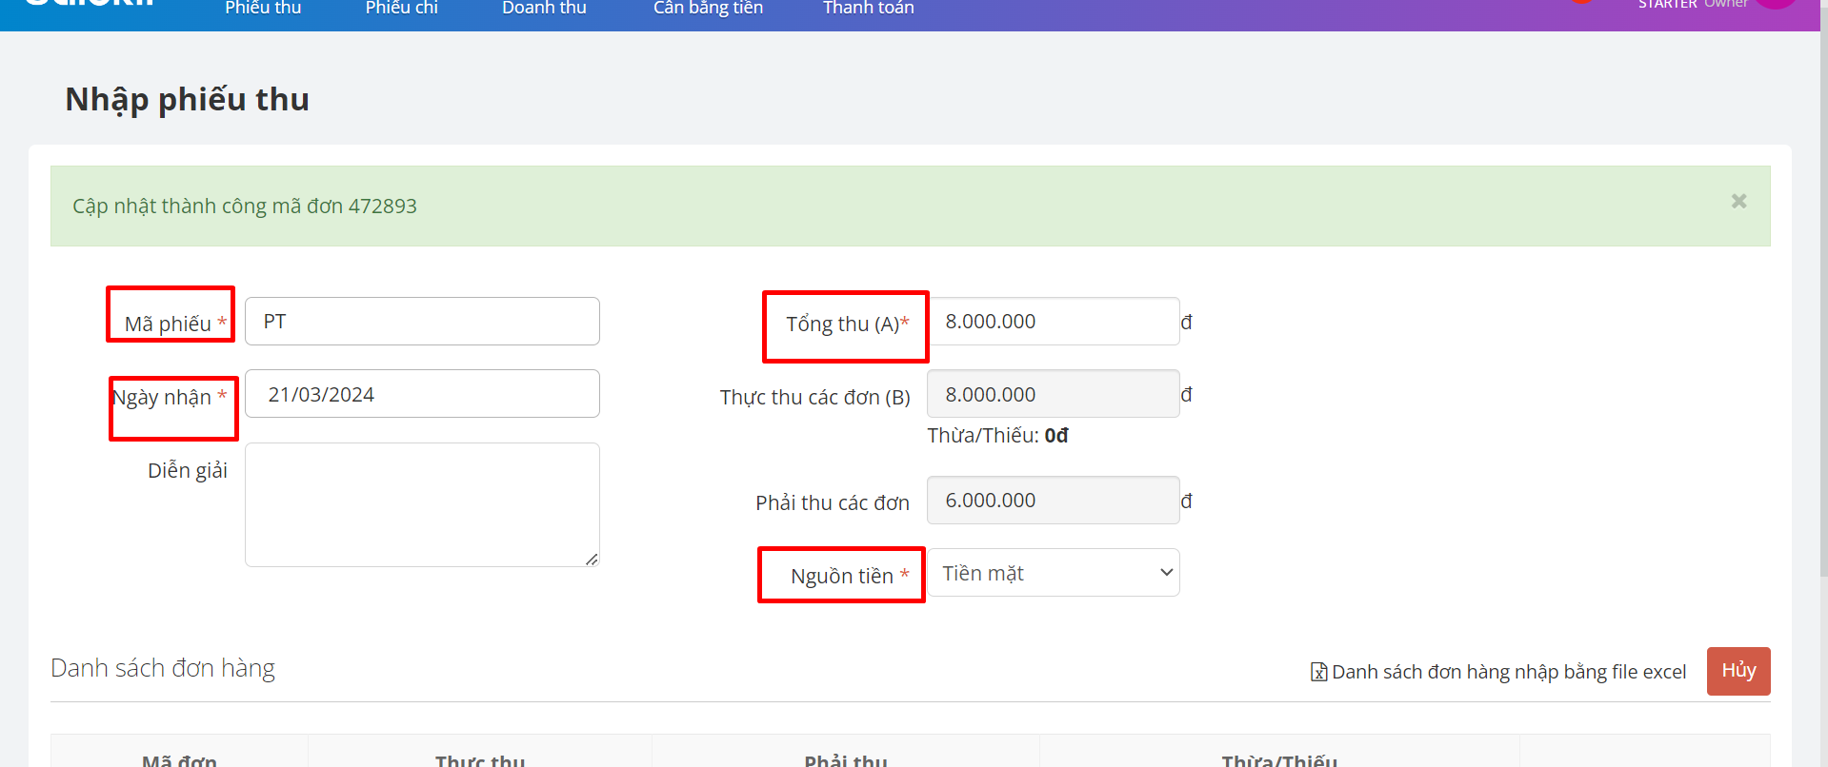Screen dimensions: 1828x767
Task: Click the Ngày nhận date field
Action: click(422, 394)
